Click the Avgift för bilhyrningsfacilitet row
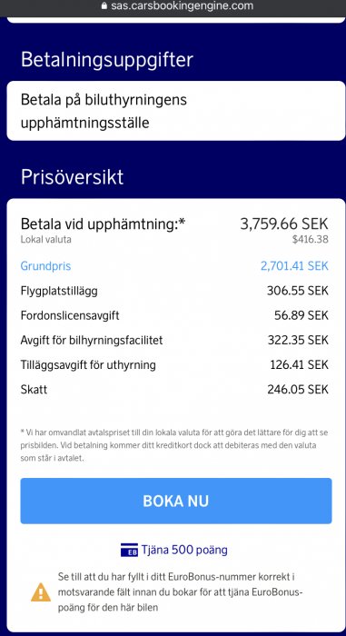The width and height of the screenshot is (346, 636). coord(174,341)
